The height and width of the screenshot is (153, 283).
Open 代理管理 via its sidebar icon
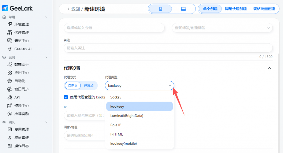(10, 33)
